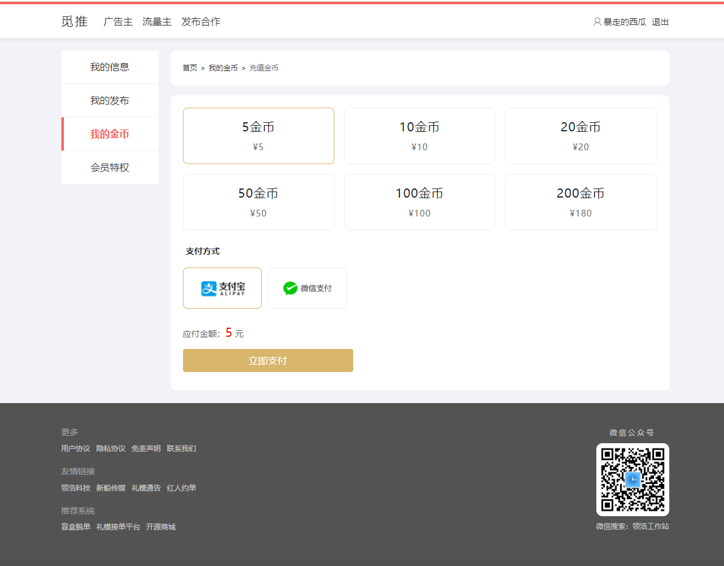Pick the 10金币 recharge option

(419, 136)
